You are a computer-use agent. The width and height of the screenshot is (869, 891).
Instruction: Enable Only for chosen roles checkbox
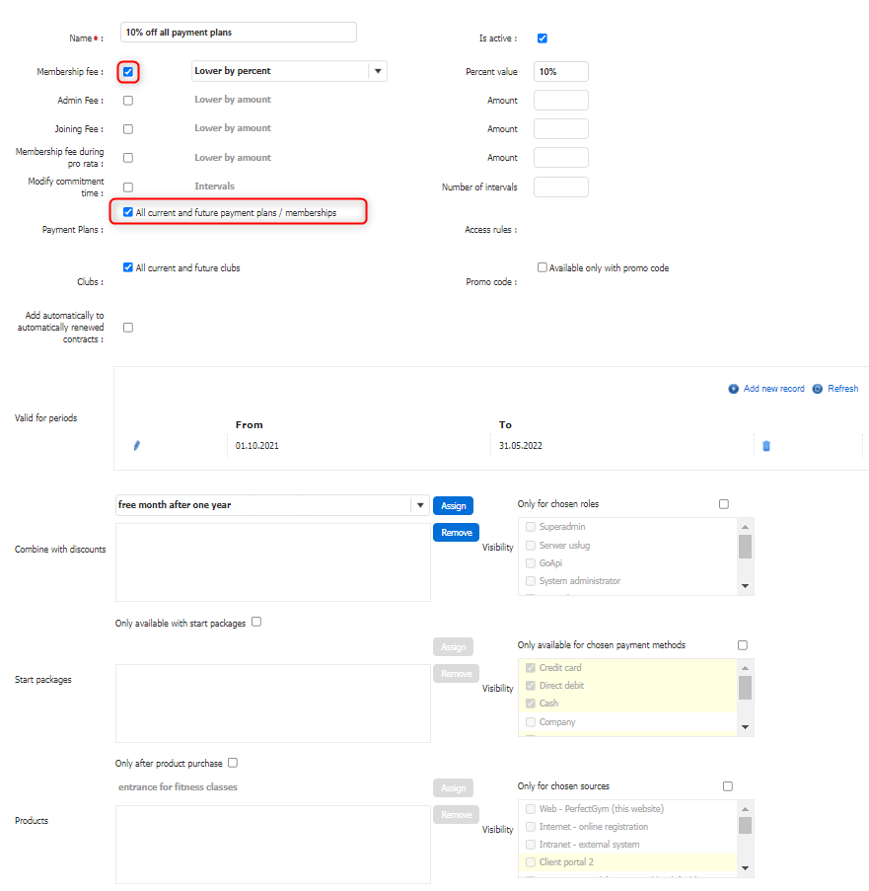coord(724,504)
